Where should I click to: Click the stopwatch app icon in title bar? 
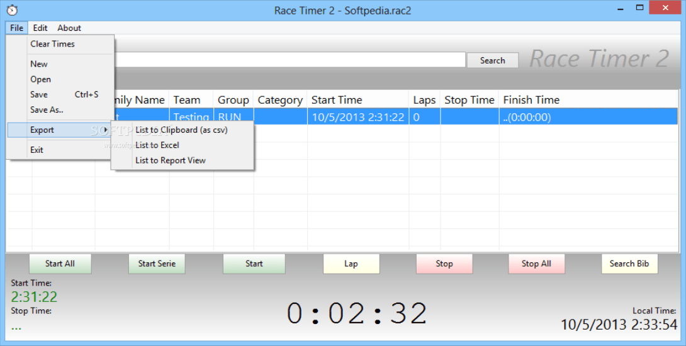click(x=12, y=10)
